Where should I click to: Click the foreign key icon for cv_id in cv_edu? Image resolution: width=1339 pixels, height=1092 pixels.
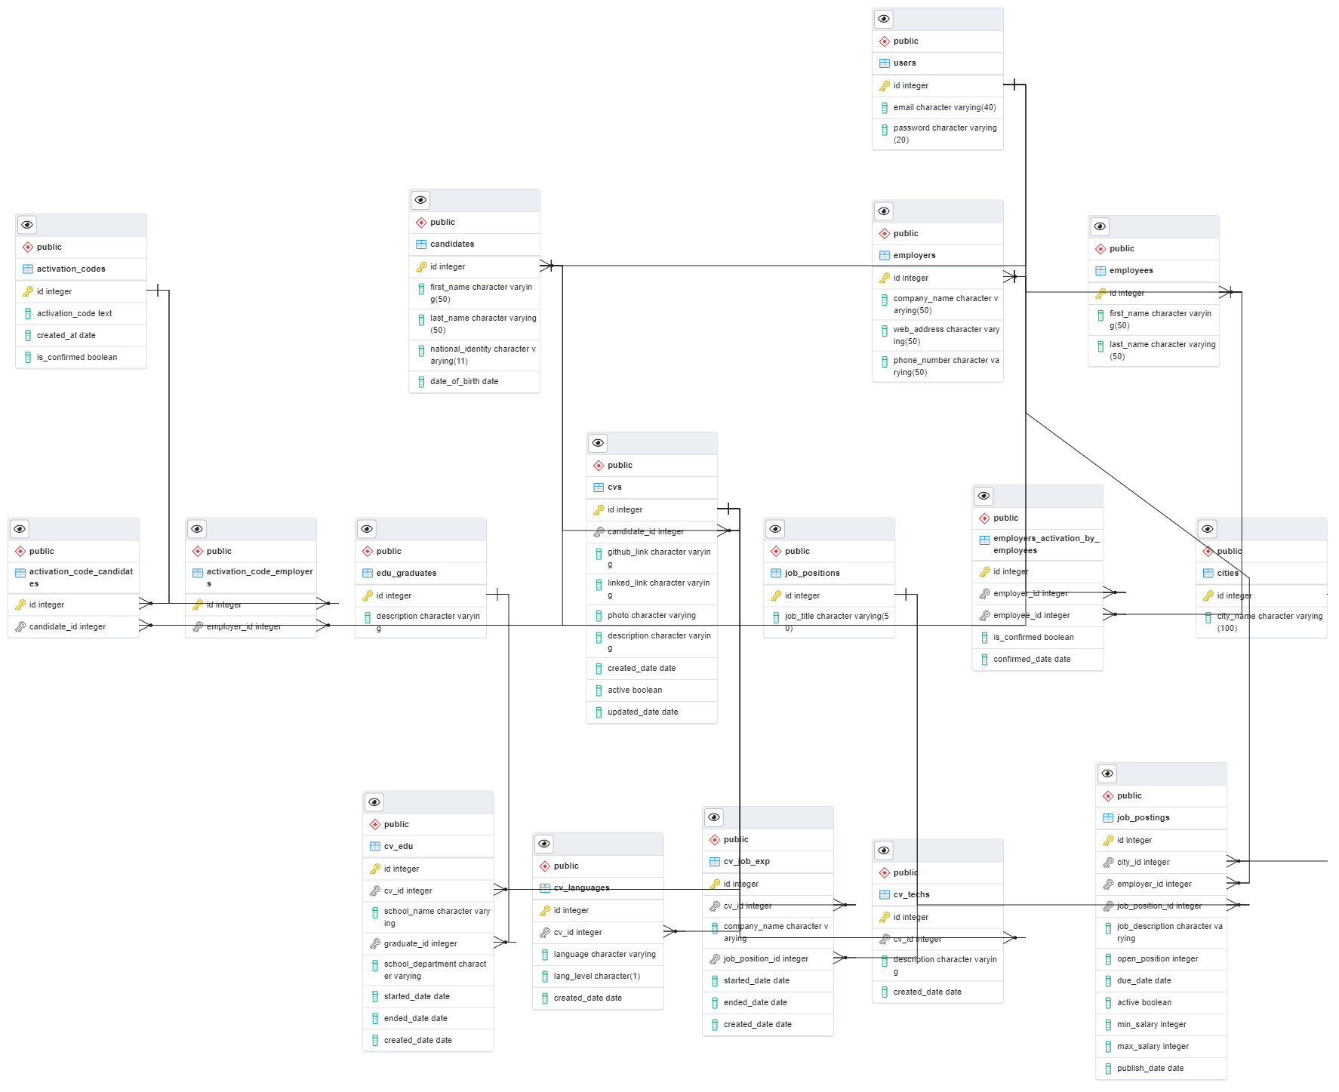click(376, 891)
